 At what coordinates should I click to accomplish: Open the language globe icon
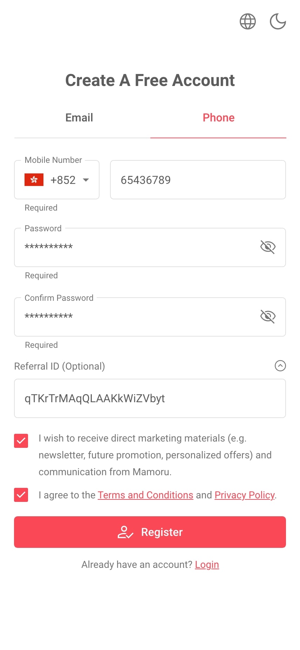[x=247, y=21]
